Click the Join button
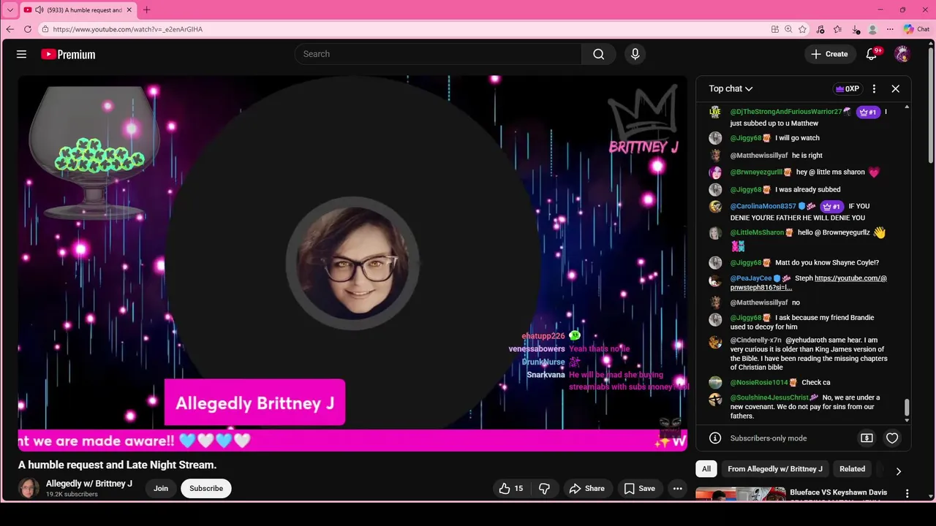Viewport: 936px width, 526px height. click(x=161, y=489)
